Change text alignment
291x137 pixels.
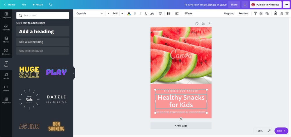click(x=160, y=13)
